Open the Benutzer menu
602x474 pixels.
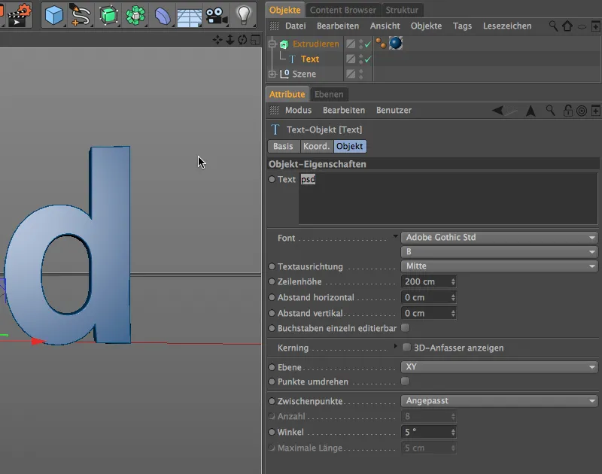click(x=394, y=111)
